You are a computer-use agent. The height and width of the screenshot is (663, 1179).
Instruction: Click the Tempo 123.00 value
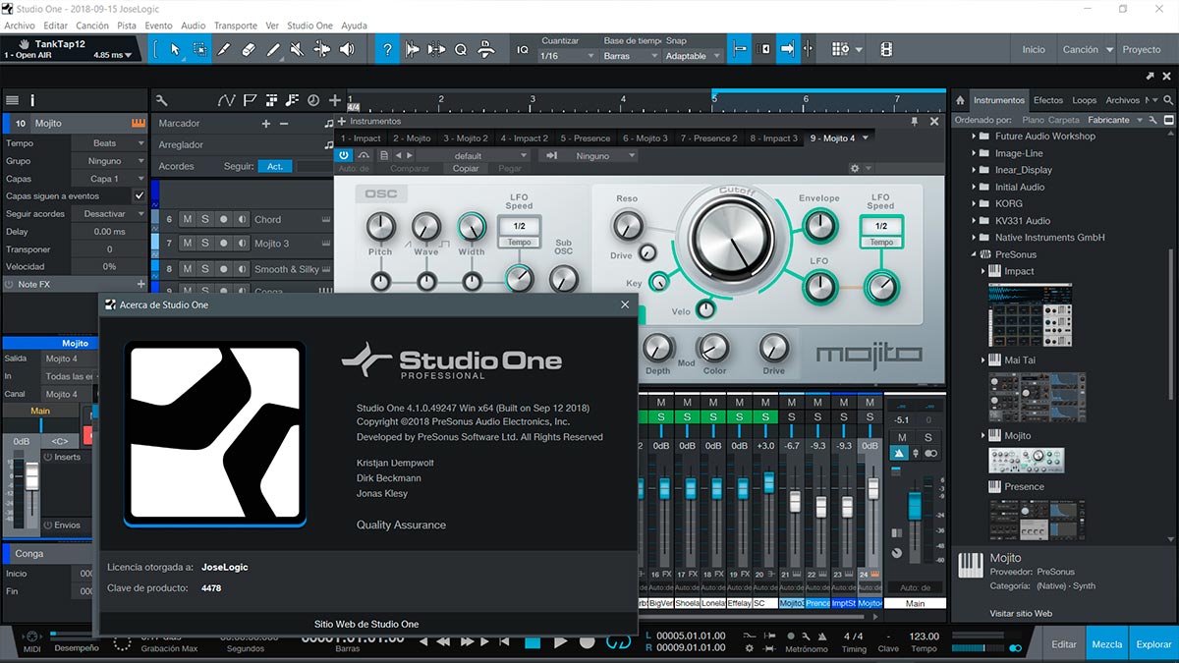pos(924,636)
